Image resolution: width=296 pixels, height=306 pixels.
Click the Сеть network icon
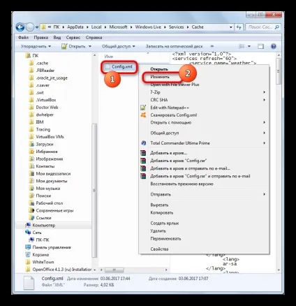(x=28, y=233)
